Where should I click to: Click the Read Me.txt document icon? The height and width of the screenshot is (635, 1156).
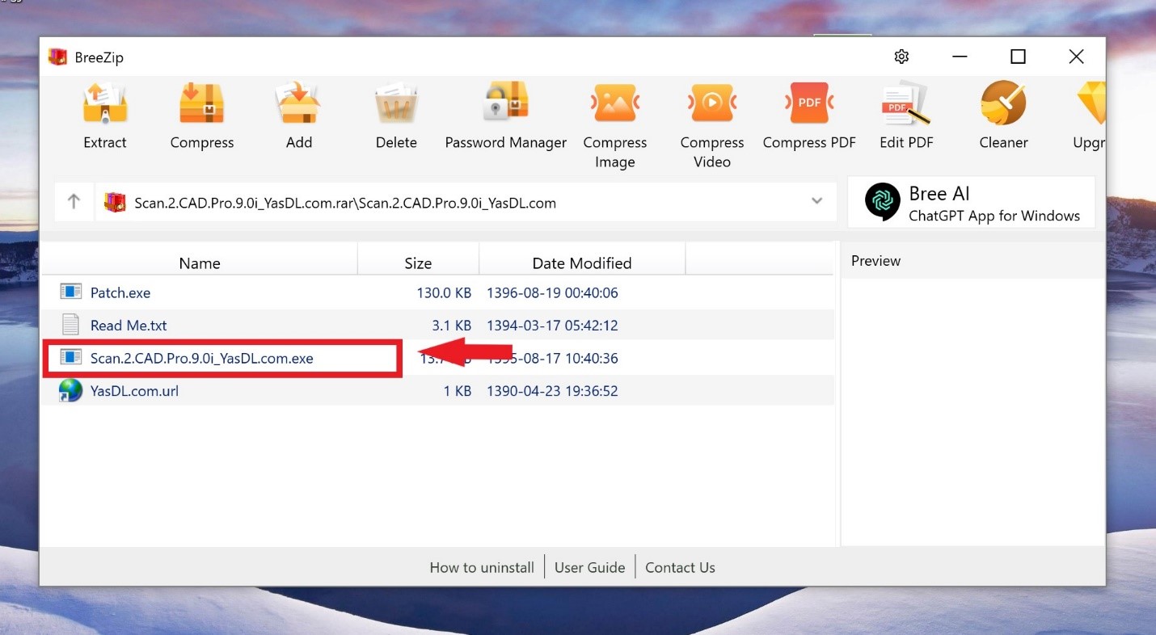[71, 325]
